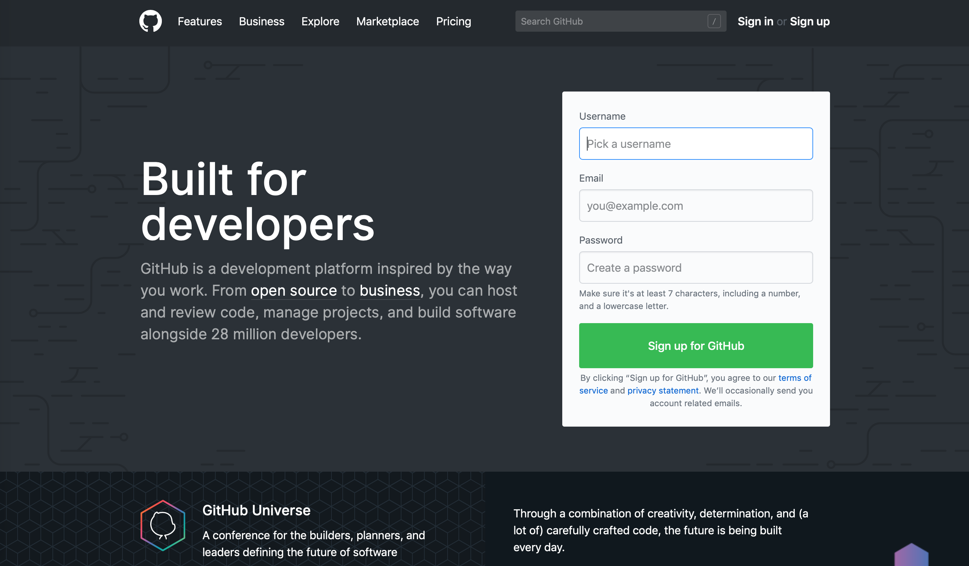The image size is (969, 566).
Task: Open the terms of service link
Action: coord(795,378)
